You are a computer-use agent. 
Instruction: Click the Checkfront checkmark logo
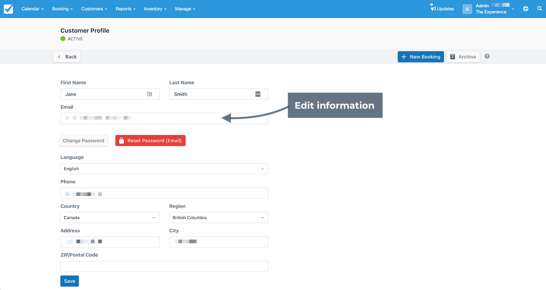8,9
